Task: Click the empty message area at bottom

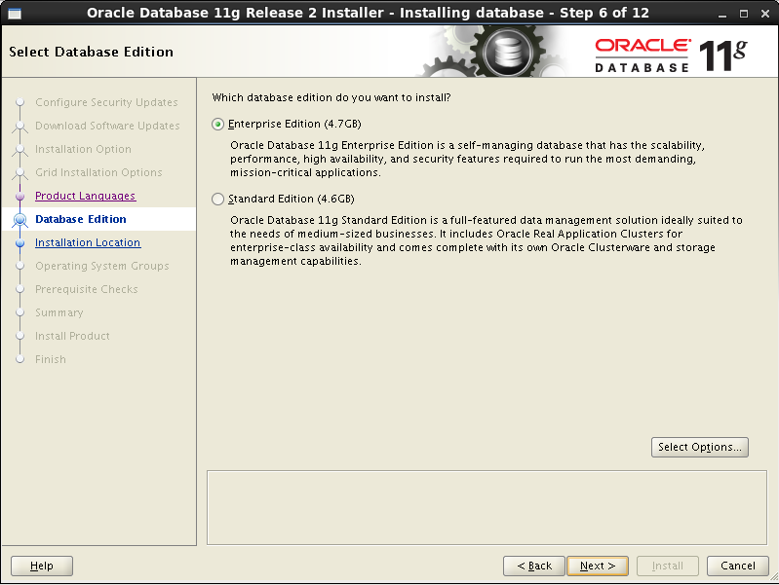Action: point(487,507)
